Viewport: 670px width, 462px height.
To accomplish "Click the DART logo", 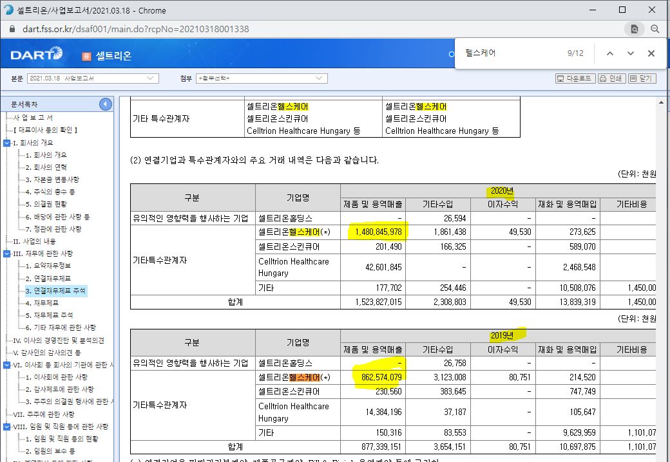I will [x=36, y=54].
